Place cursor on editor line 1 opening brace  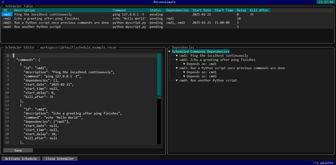click(13, 56)
